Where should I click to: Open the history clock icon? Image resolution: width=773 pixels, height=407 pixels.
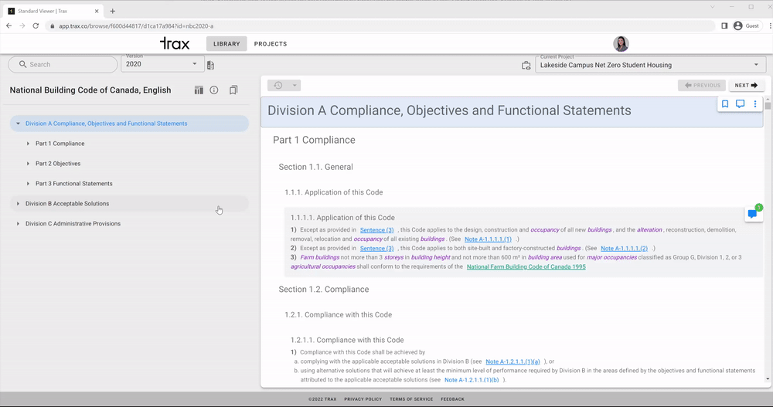coord(278,85)
